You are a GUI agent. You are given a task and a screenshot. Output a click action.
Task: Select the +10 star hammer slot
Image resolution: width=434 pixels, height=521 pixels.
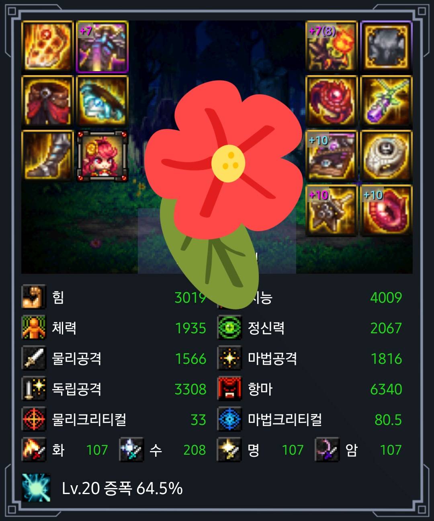coord(332,210)
